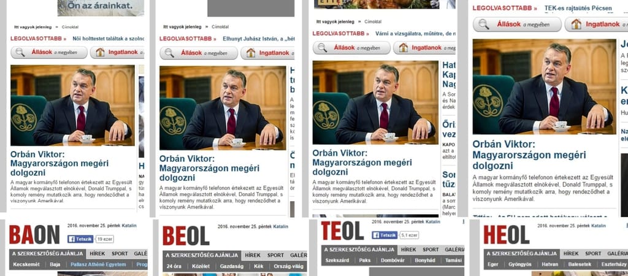Select the HEOL site logo
628x276 pixels.
point(506,235)
